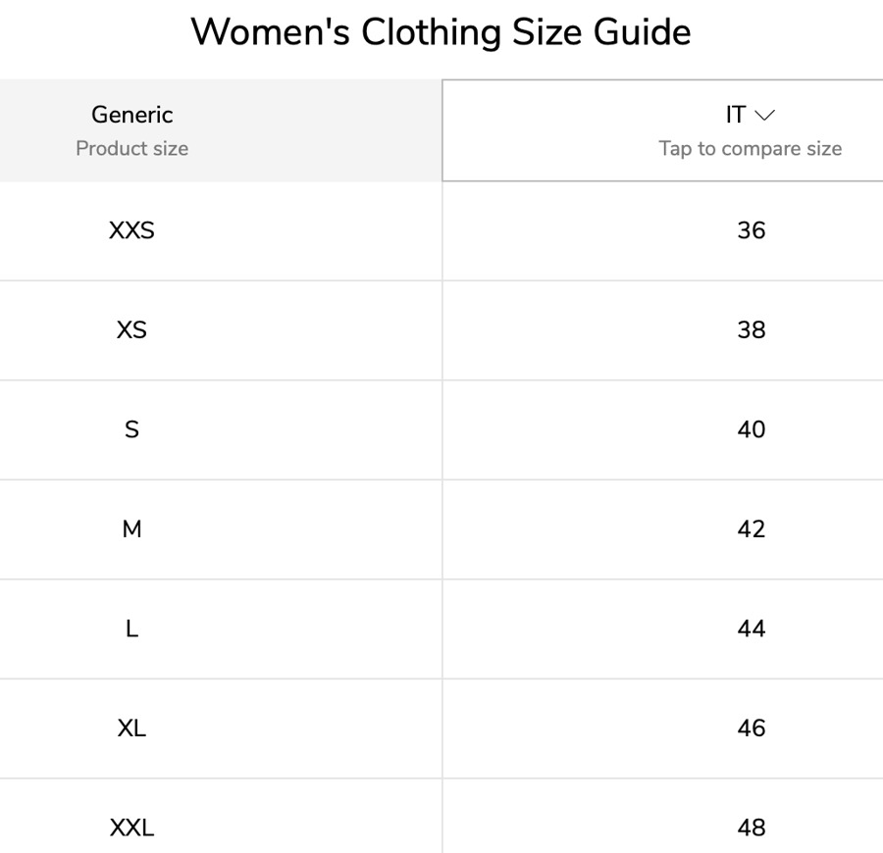The image size is (883, 853).
Task: Pick the XL generic size cell
Action: click(131, 728)
